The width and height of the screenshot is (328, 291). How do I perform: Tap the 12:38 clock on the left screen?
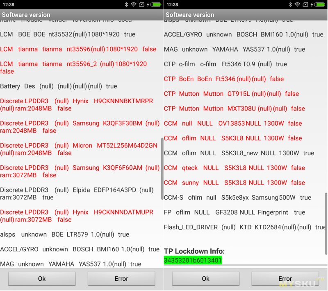tap(8, 5)
